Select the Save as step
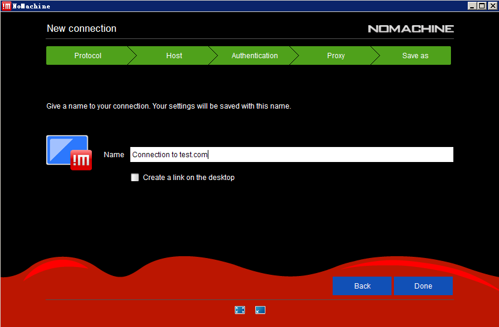499x327 pixels. pyautogui.click(x=415, y=56)
